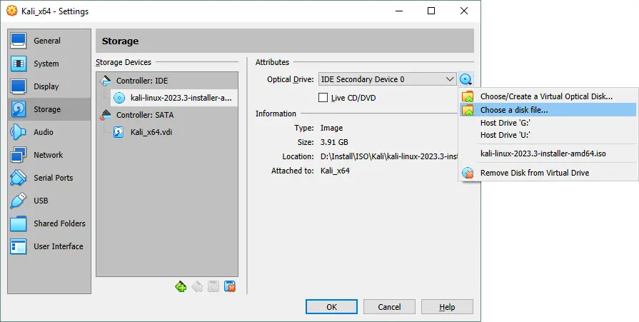This screenshot has height=322, width=639.
Task: Select the USB plug icon
Action: [x=19, y=201]
